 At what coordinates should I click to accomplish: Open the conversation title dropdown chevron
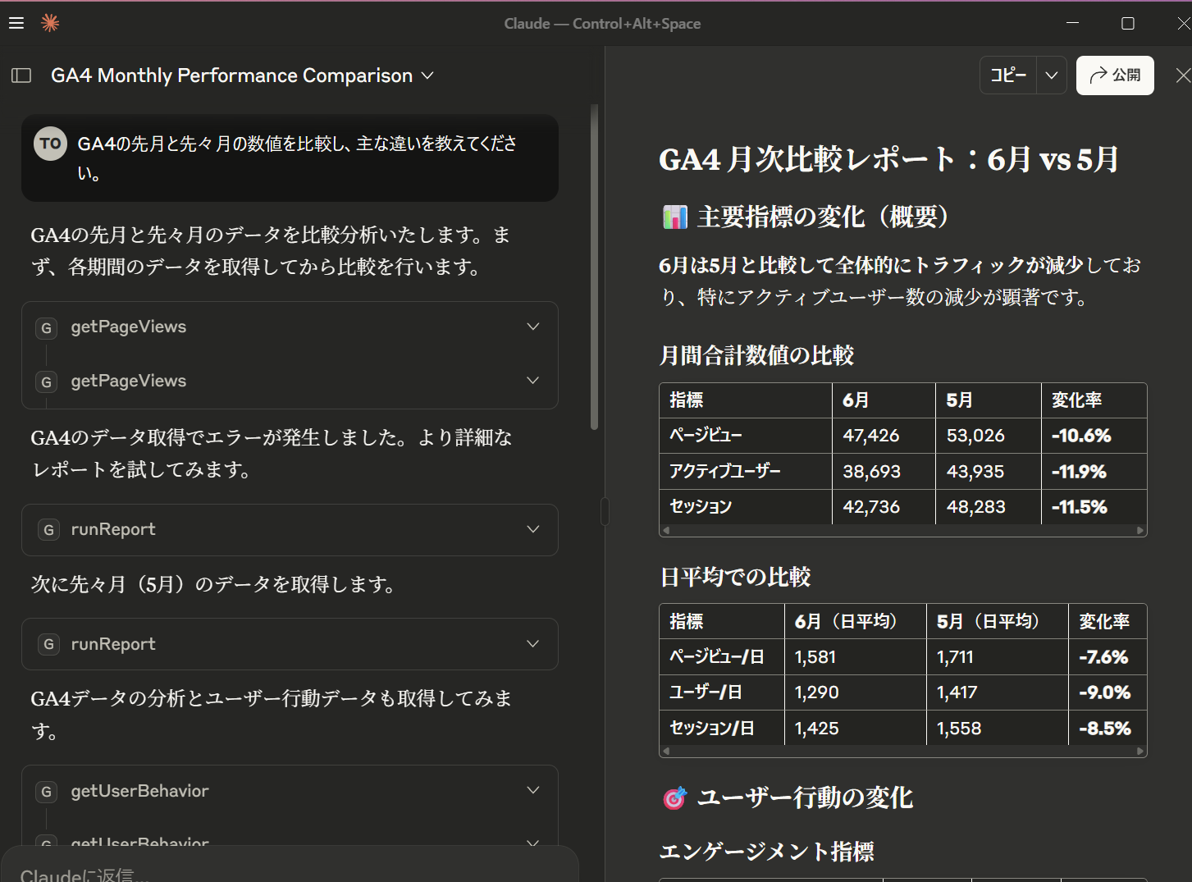point(427,75)
